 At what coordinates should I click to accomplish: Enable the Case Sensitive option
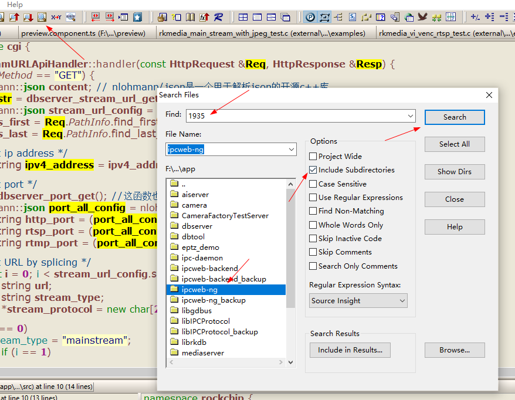tap(313, 185)
